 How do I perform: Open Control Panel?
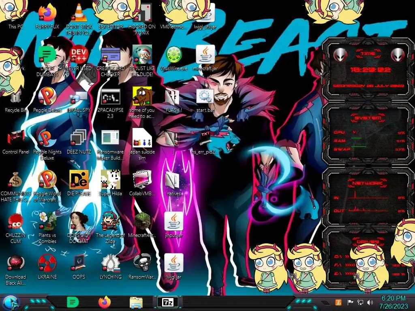15,142
